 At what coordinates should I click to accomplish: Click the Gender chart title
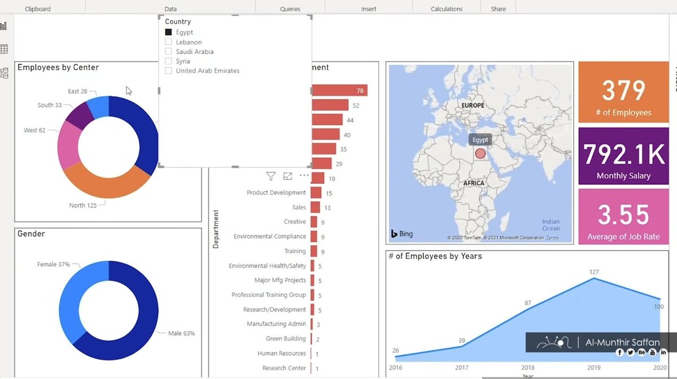31,233
